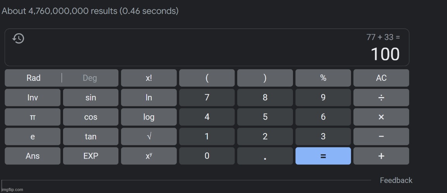Insert a square root √ symbol

point(149,136)
